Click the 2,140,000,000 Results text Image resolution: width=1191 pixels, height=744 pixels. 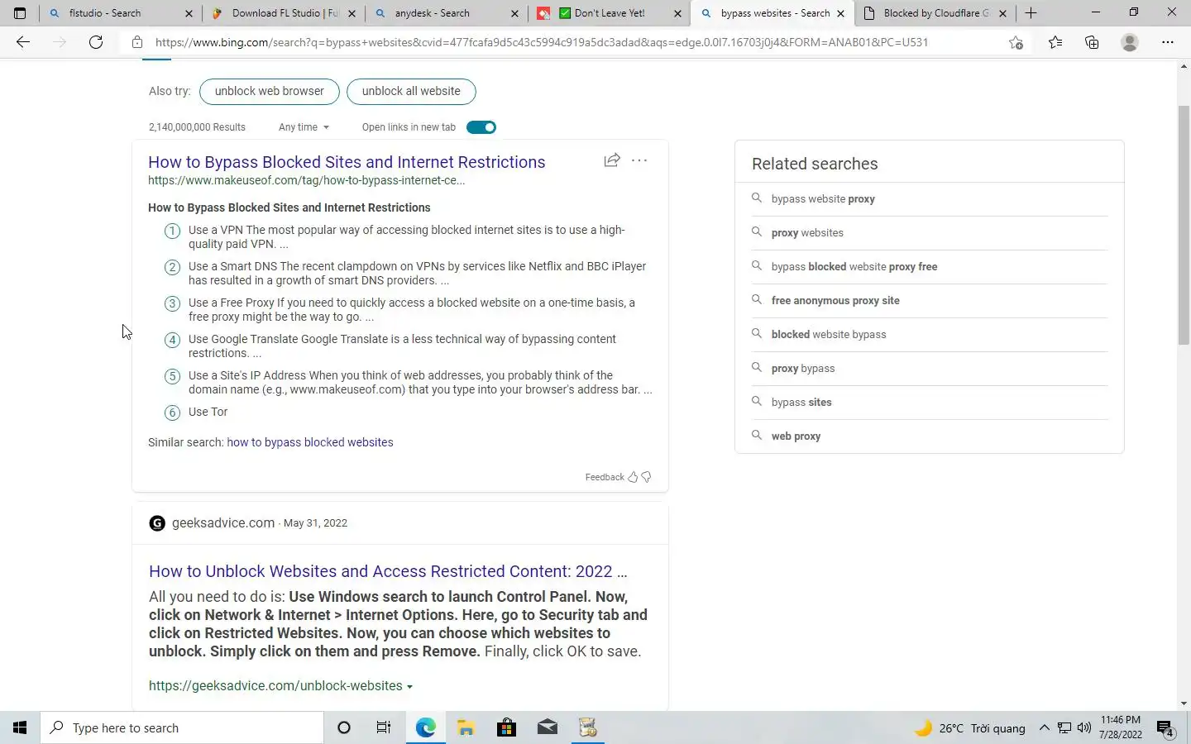coord(197,127)
